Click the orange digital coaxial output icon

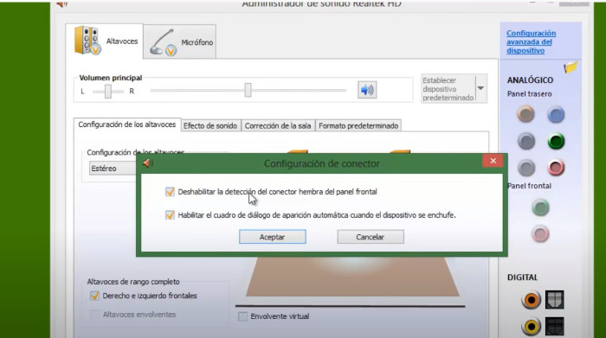531,300
